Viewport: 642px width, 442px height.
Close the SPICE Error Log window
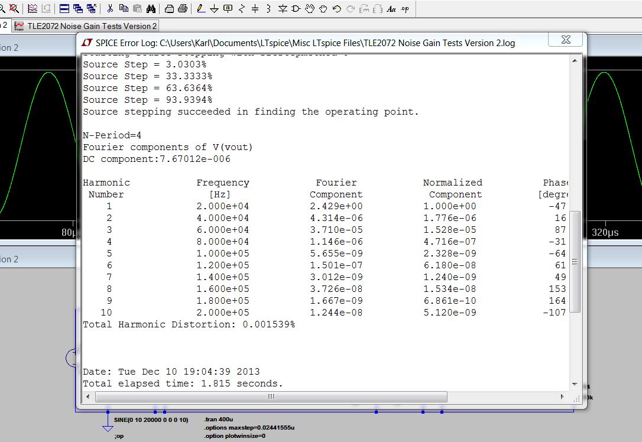(565, 40)
